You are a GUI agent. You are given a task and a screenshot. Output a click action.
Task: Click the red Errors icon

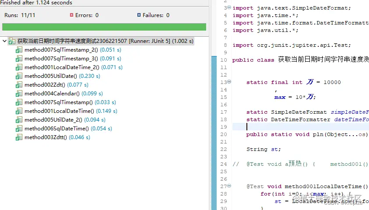[x=71, y=15]
